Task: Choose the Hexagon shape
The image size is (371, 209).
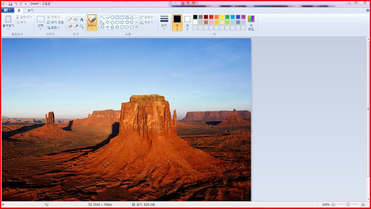Action: tap(117, 22)
